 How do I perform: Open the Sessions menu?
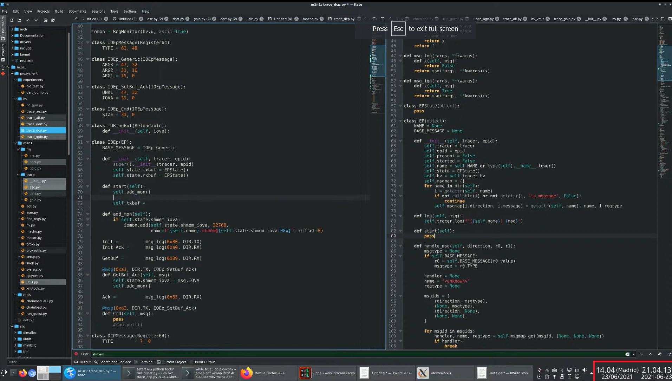point(98,11)
